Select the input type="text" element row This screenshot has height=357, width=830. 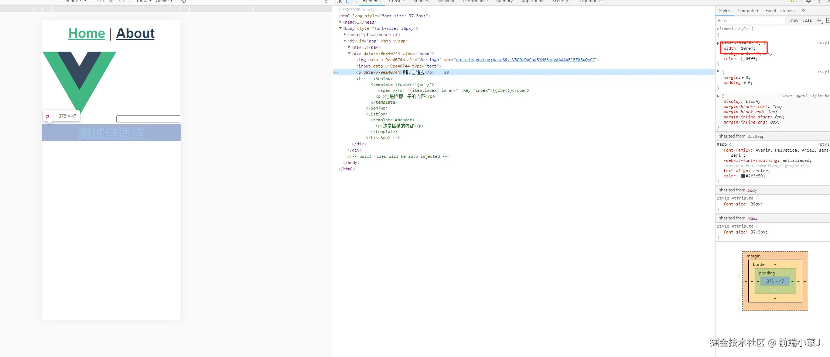(524, 66)
